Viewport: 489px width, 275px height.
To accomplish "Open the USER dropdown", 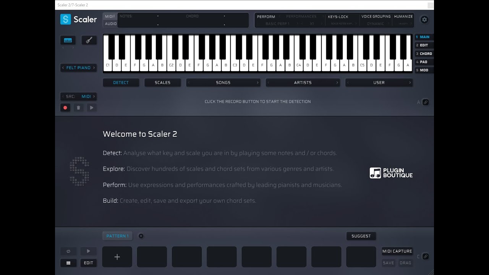I will pyautogui.click(x=379, y=82).
